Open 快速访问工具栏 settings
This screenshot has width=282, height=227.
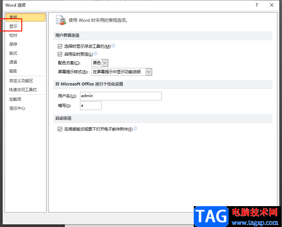click(x=23, y=89)
